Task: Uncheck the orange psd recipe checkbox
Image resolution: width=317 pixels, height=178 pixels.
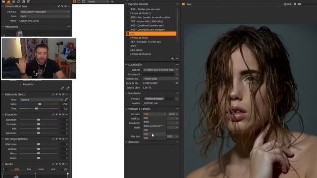Action: coord(128,34)
